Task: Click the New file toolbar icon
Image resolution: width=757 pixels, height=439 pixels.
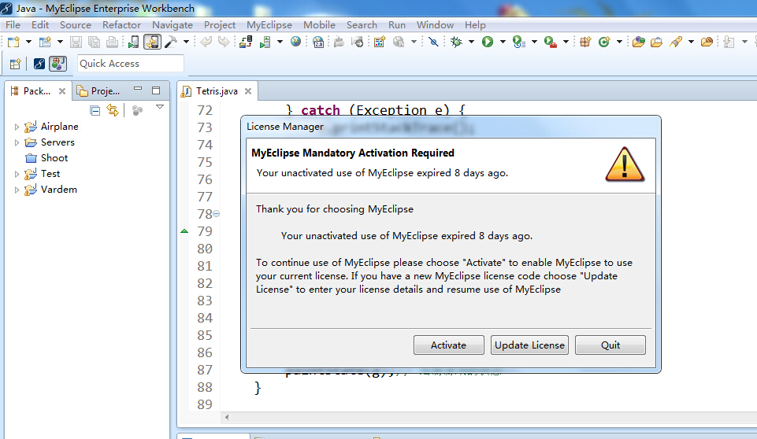Action: 13,42
